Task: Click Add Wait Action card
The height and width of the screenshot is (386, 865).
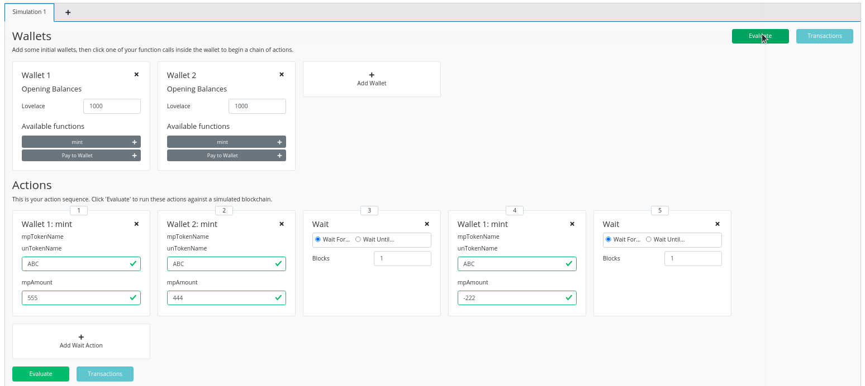Action: tap(81, 341)
